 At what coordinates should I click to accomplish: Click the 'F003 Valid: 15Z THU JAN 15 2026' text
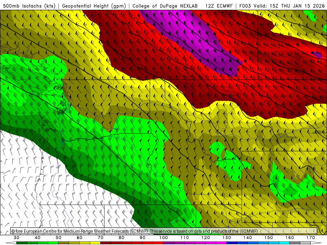[x=282, y=6]
